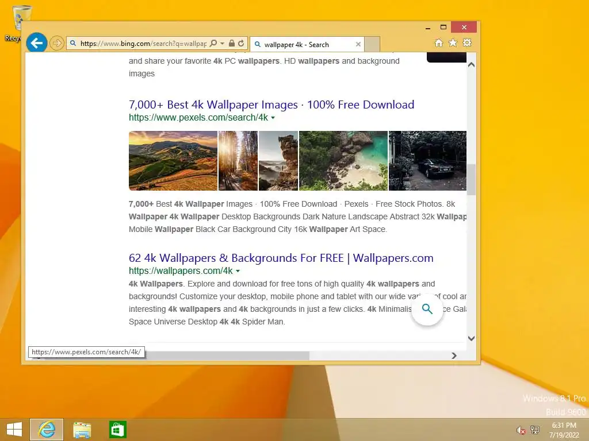This screenshot has height=441, width=589.
Task: Open Favorites with the star icon
Action: point(453,42)
